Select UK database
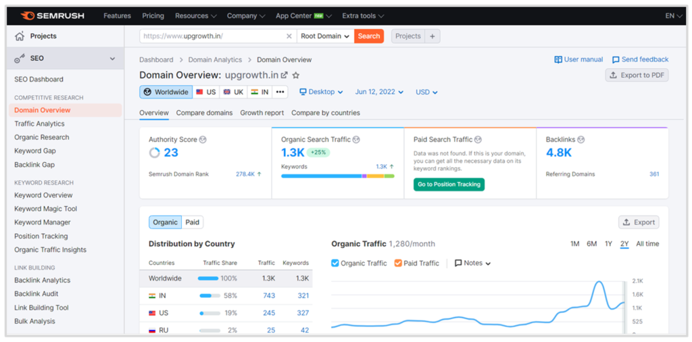Screen dimensions: 692x342 [233, 92]
